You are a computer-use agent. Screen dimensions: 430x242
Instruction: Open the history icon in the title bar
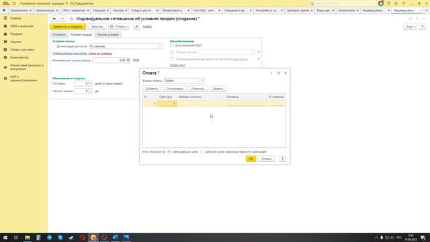[388, 3]
